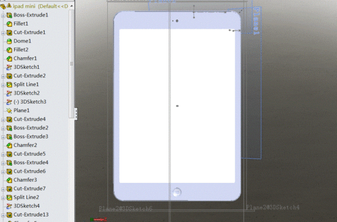Click the Chamfer1 feature icon

[9, 59]
